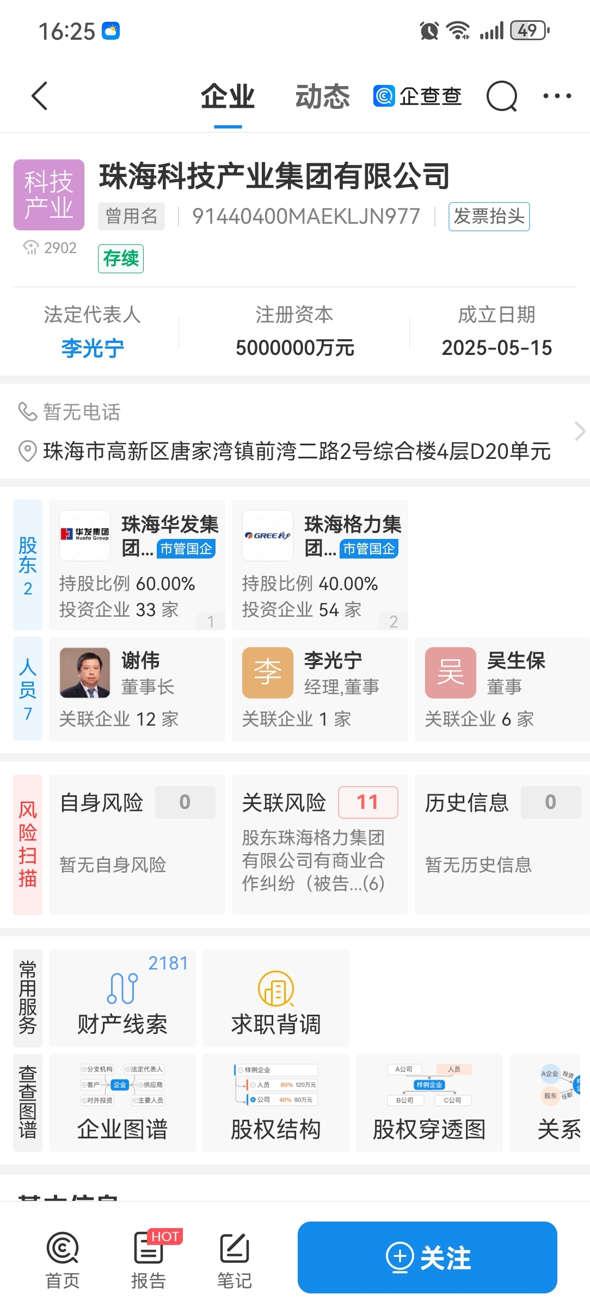The height and width of the screenshot is (1313, 590).
Task: Tap 投资企业 33 家 text
Action: point(119,610)
